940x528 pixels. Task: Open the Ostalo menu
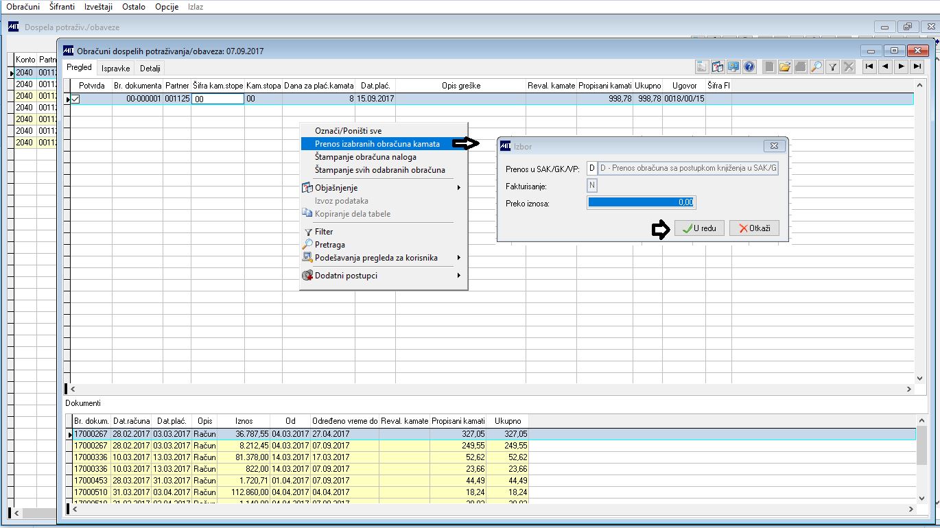[134, 7]
